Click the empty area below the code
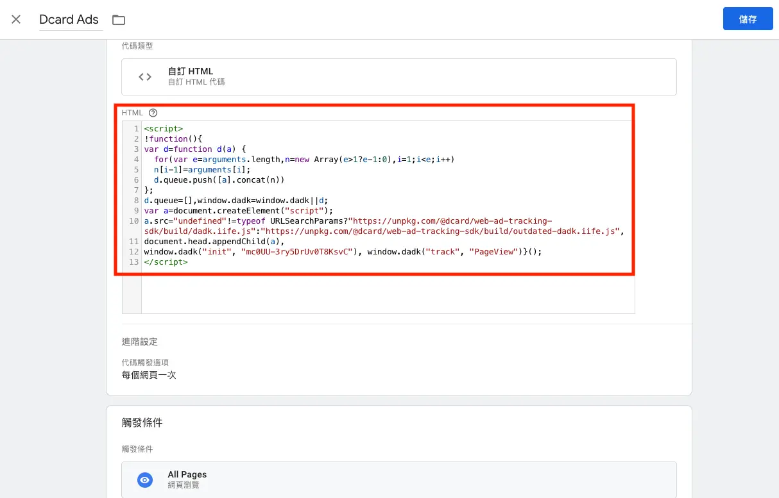Screen dimensions: 779x498 click(385, 295)
